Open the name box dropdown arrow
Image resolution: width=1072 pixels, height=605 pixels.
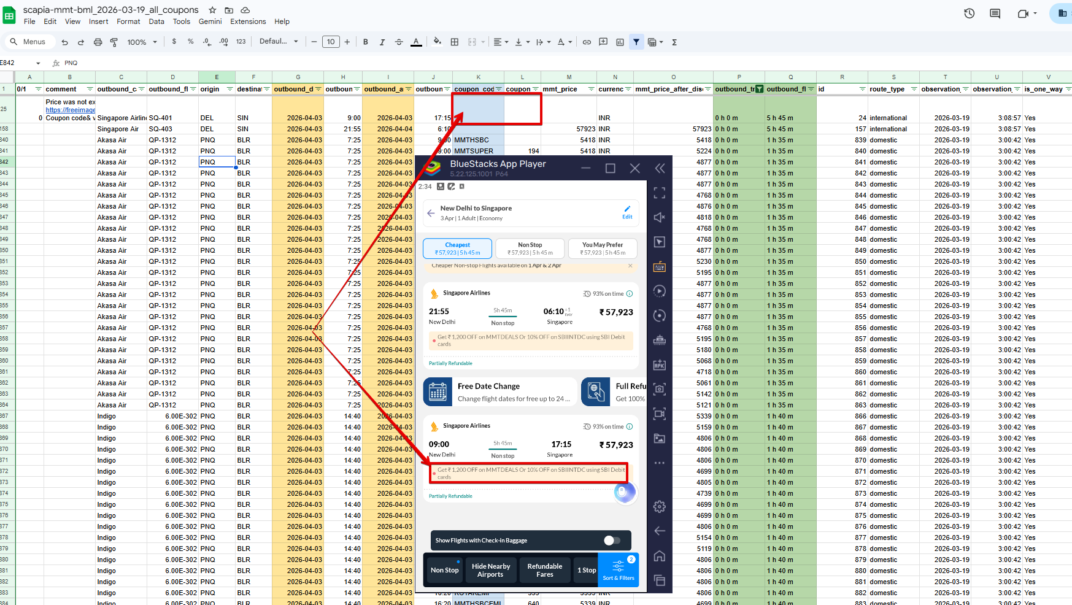tap(38, 63)
